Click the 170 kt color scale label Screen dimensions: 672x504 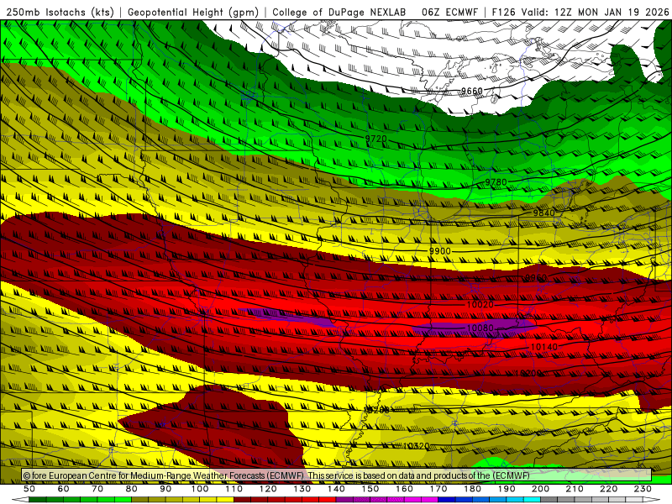pos(438,489)
